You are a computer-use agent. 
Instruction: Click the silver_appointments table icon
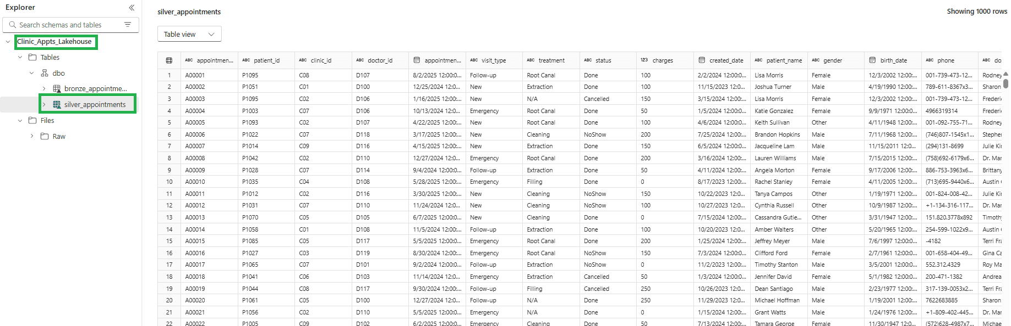pos(57,105)
